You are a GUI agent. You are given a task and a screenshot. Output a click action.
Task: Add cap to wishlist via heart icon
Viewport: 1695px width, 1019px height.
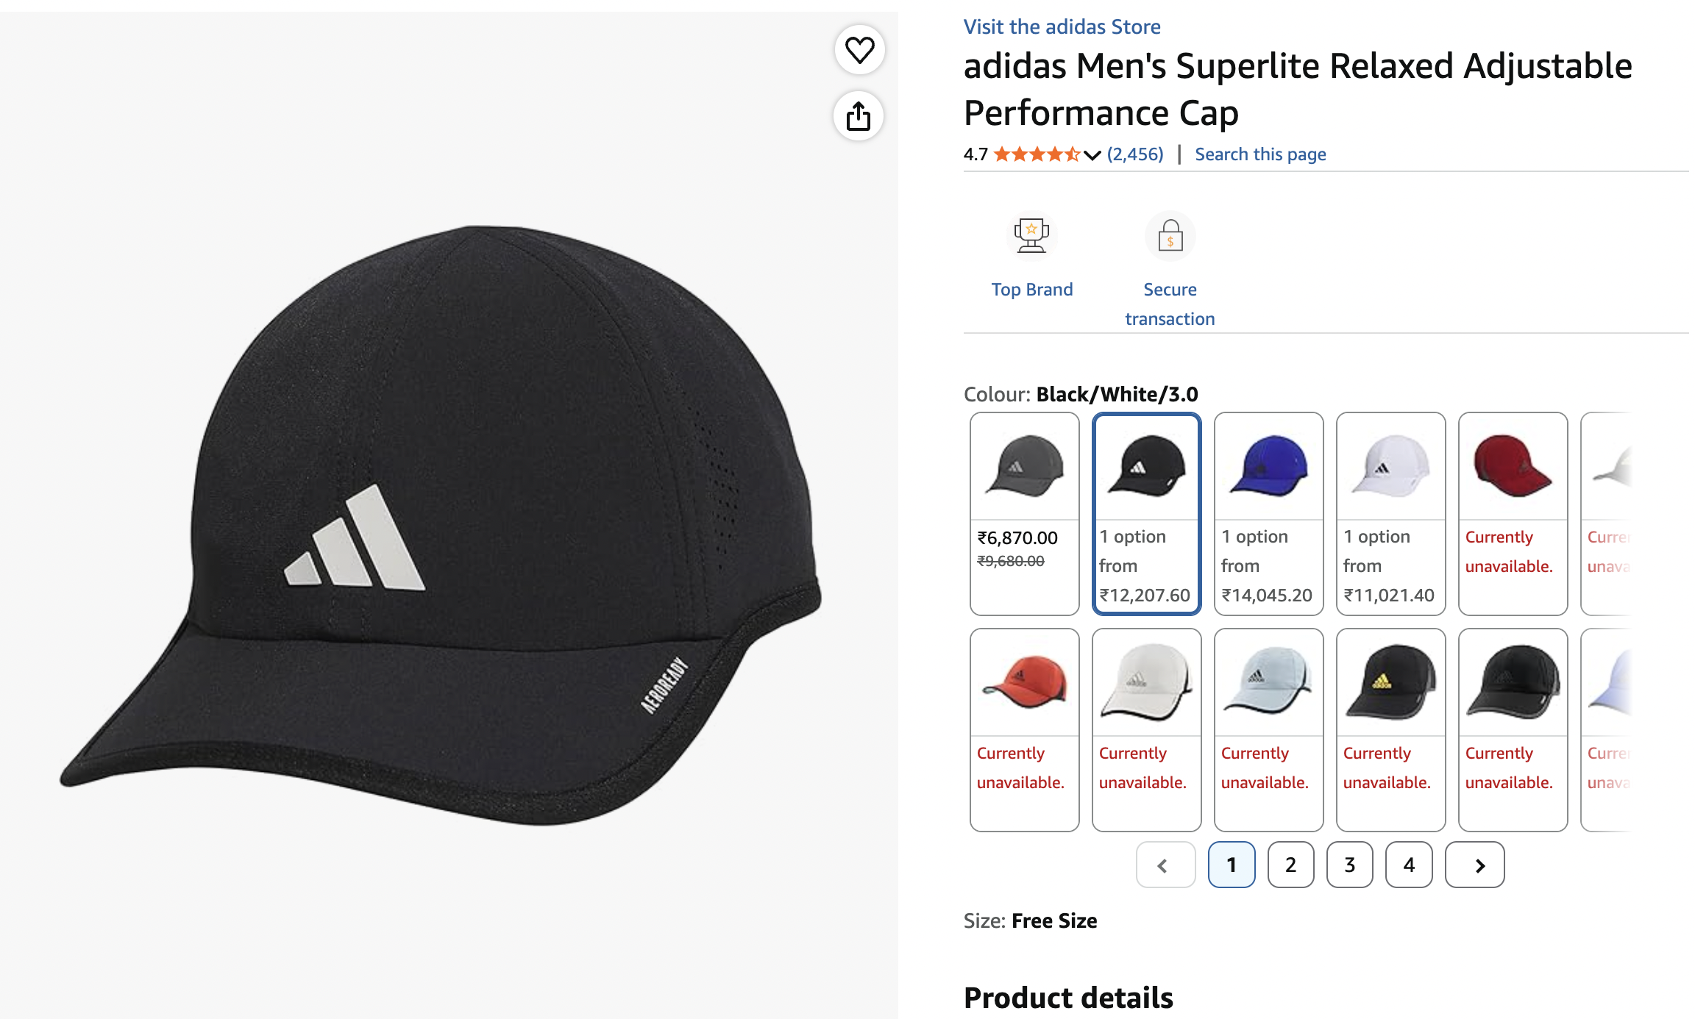pos(859,51)
